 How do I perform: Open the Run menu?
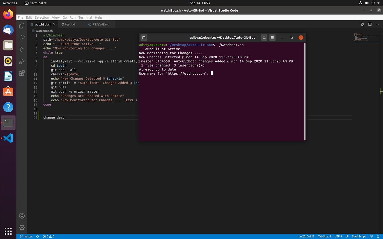coord(72,17)
